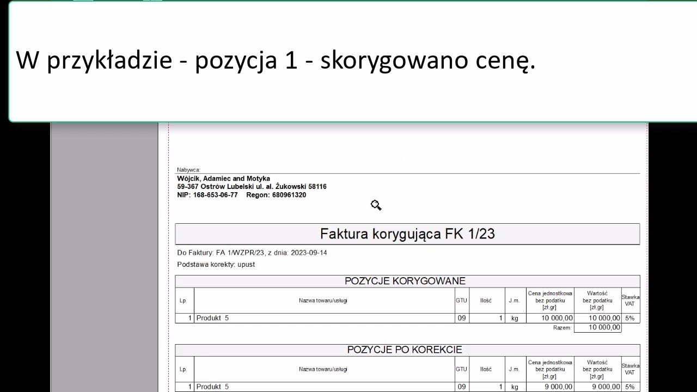Click the 'Nabywca:' label

pos(188,170)
